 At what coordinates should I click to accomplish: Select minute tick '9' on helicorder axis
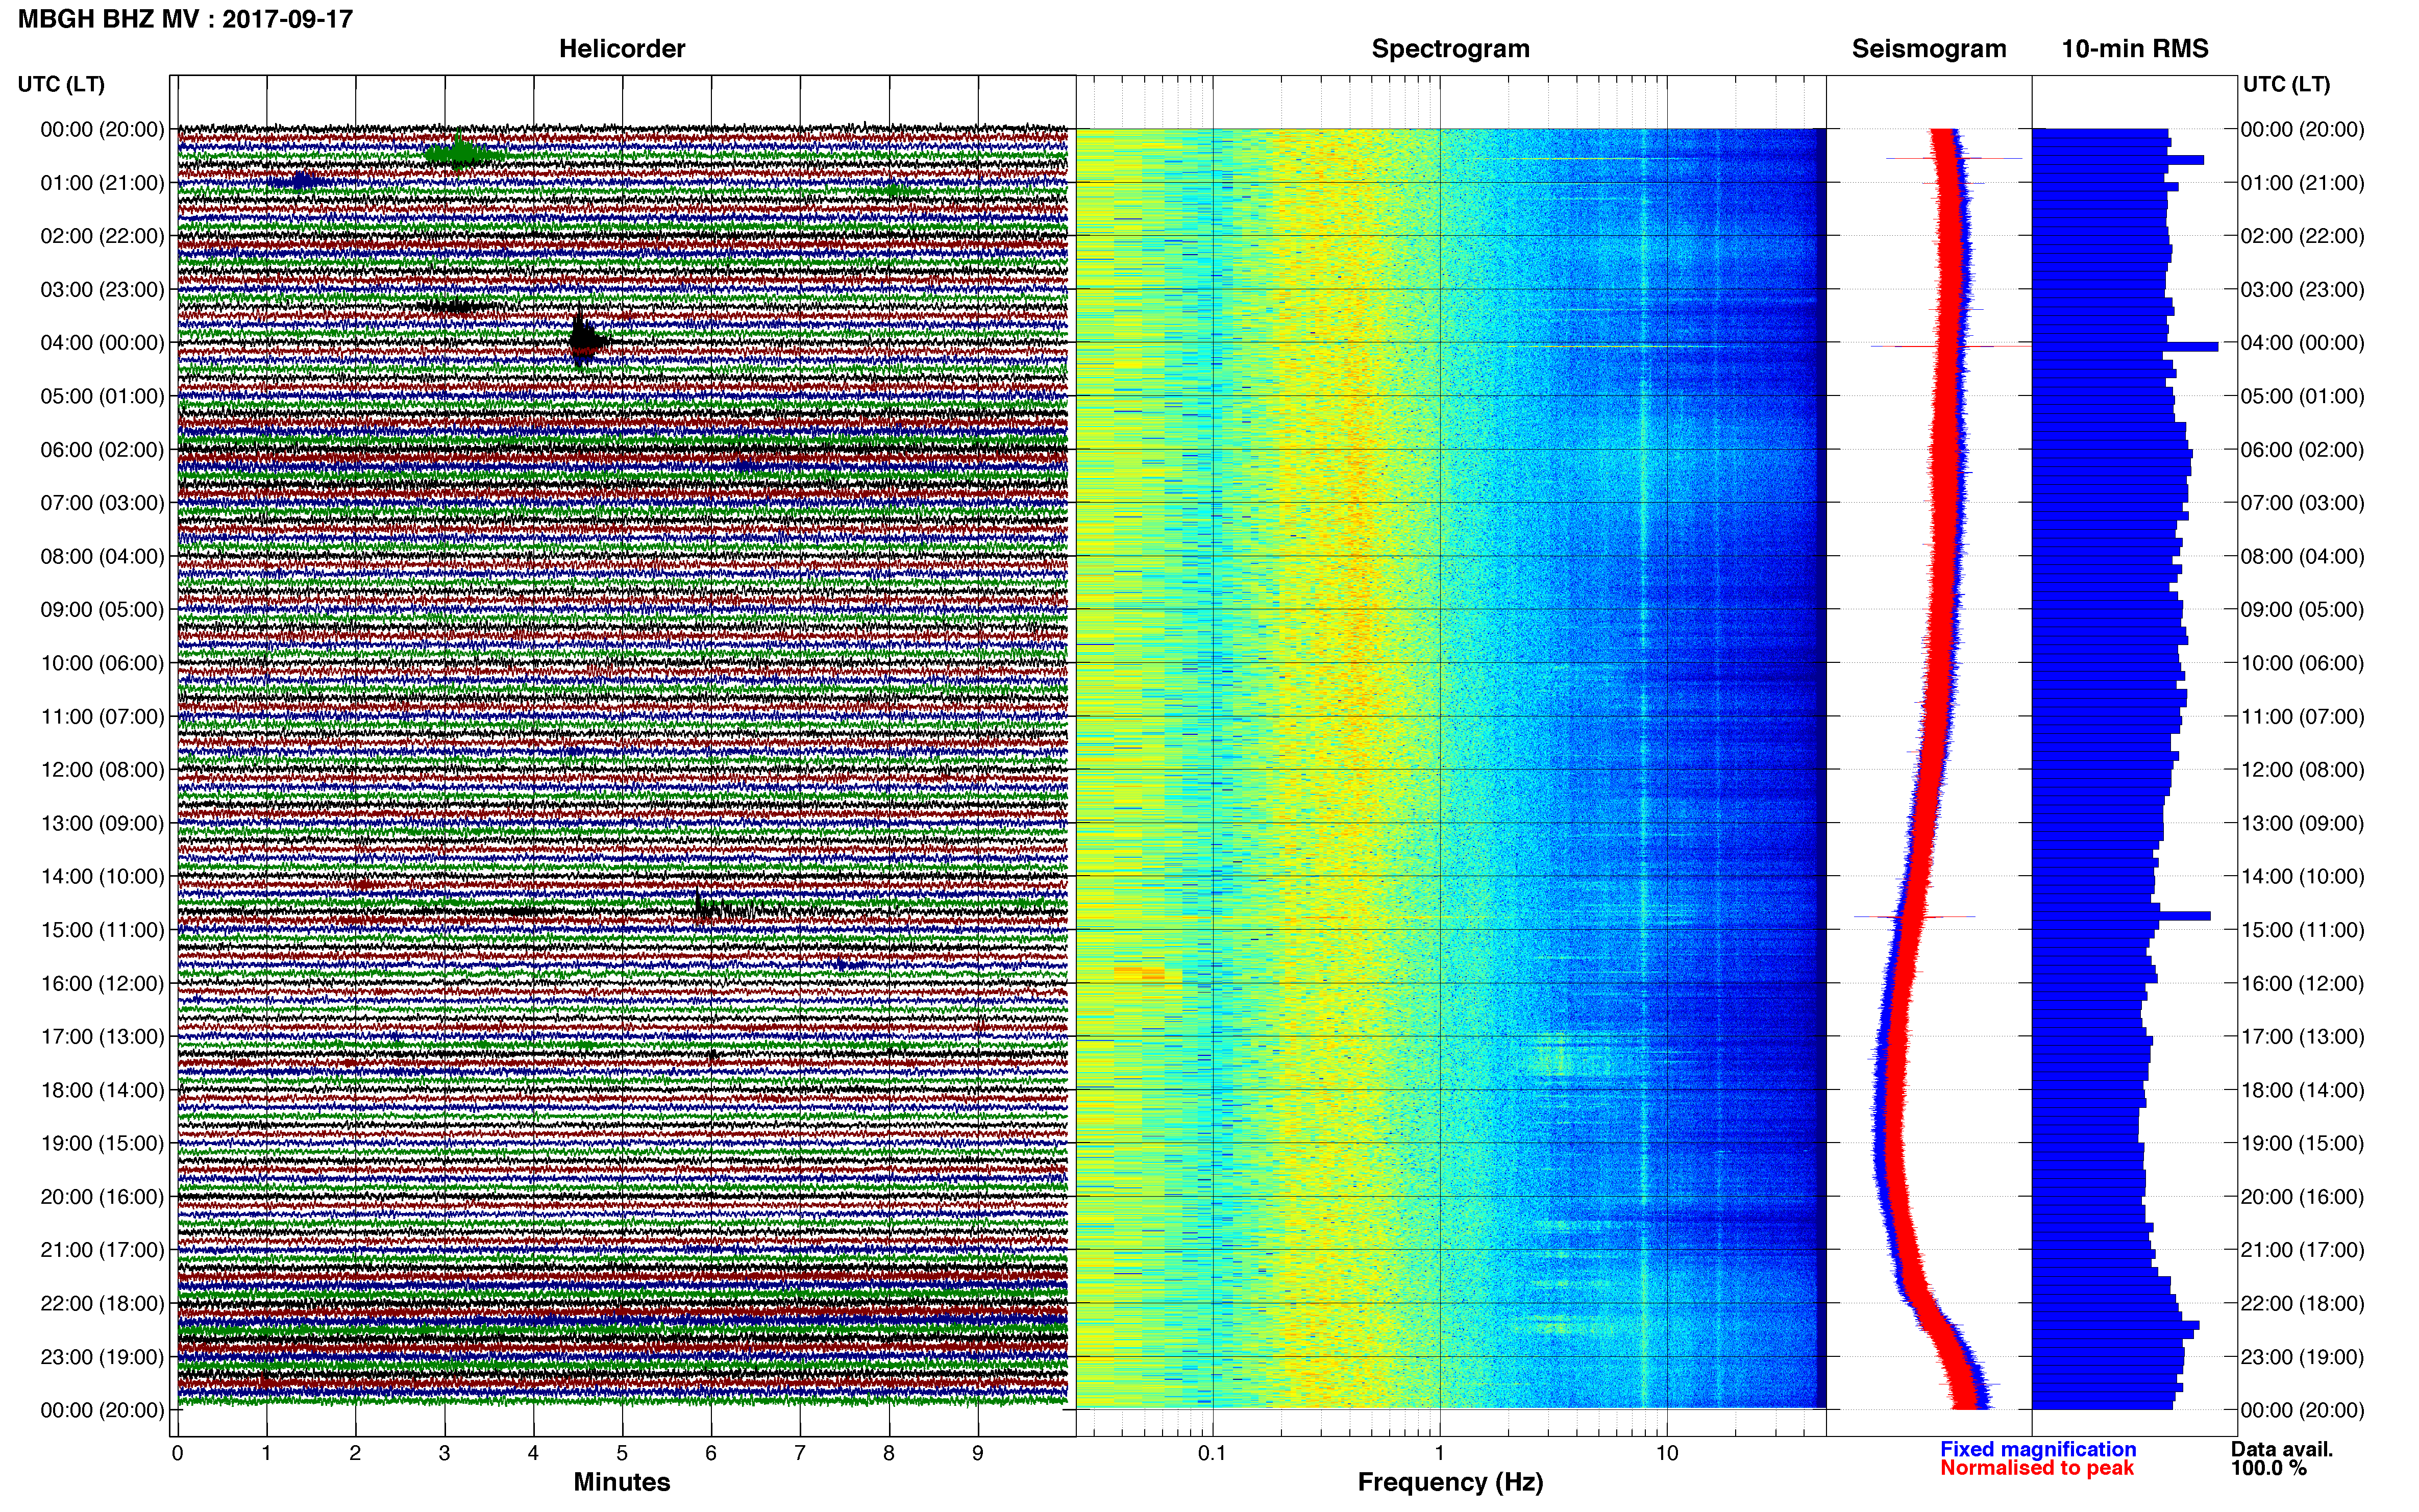click(x=978, y=1453)
